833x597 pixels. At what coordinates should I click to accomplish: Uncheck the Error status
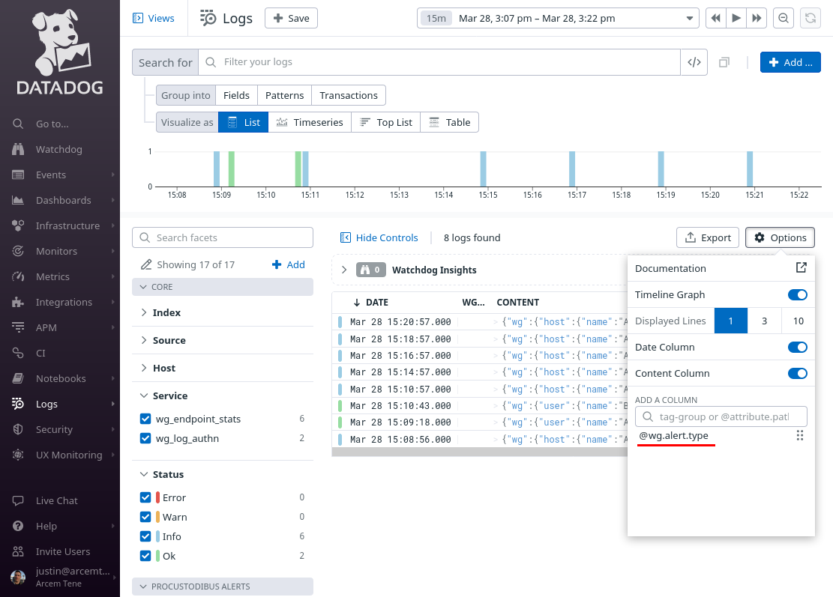coord(145,497)
